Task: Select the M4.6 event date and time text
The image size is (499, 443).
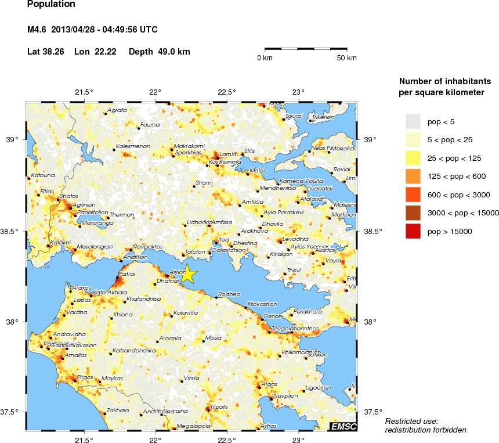Action: point(92,30)
